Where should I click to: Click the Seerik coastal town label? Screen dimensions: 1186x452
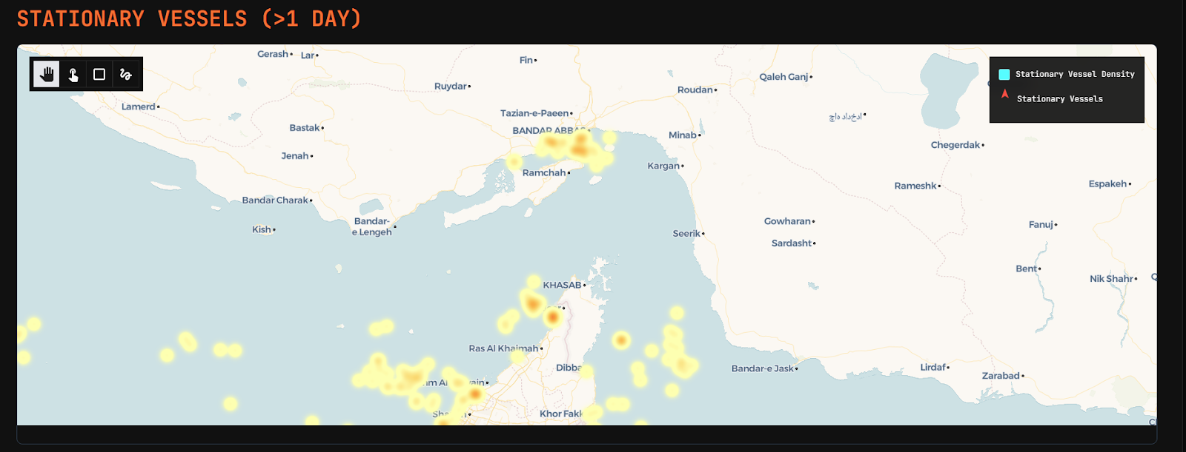click(x=686, y=233)
